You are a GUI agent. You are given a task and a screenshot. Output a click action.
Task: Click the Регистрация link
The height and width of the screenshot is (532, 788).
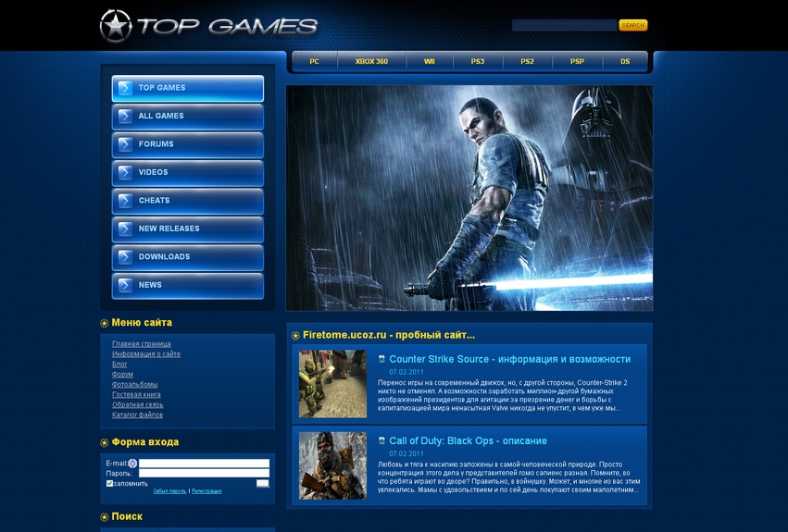206,490
